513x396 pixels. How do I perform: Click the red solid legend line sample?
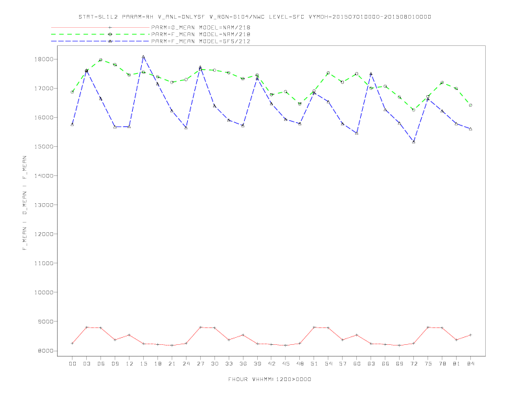click(x=100, y=27)
